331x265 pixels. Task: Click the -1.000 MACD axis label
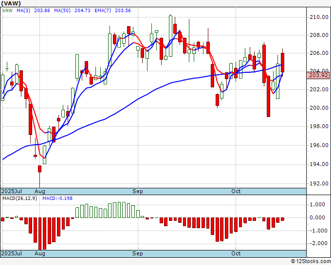pyautogui.click(x=317, y=231)
